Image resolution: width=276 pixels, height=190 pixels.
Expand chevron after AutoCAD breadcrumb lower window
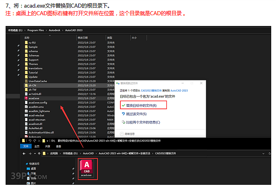tap(96, 154)
